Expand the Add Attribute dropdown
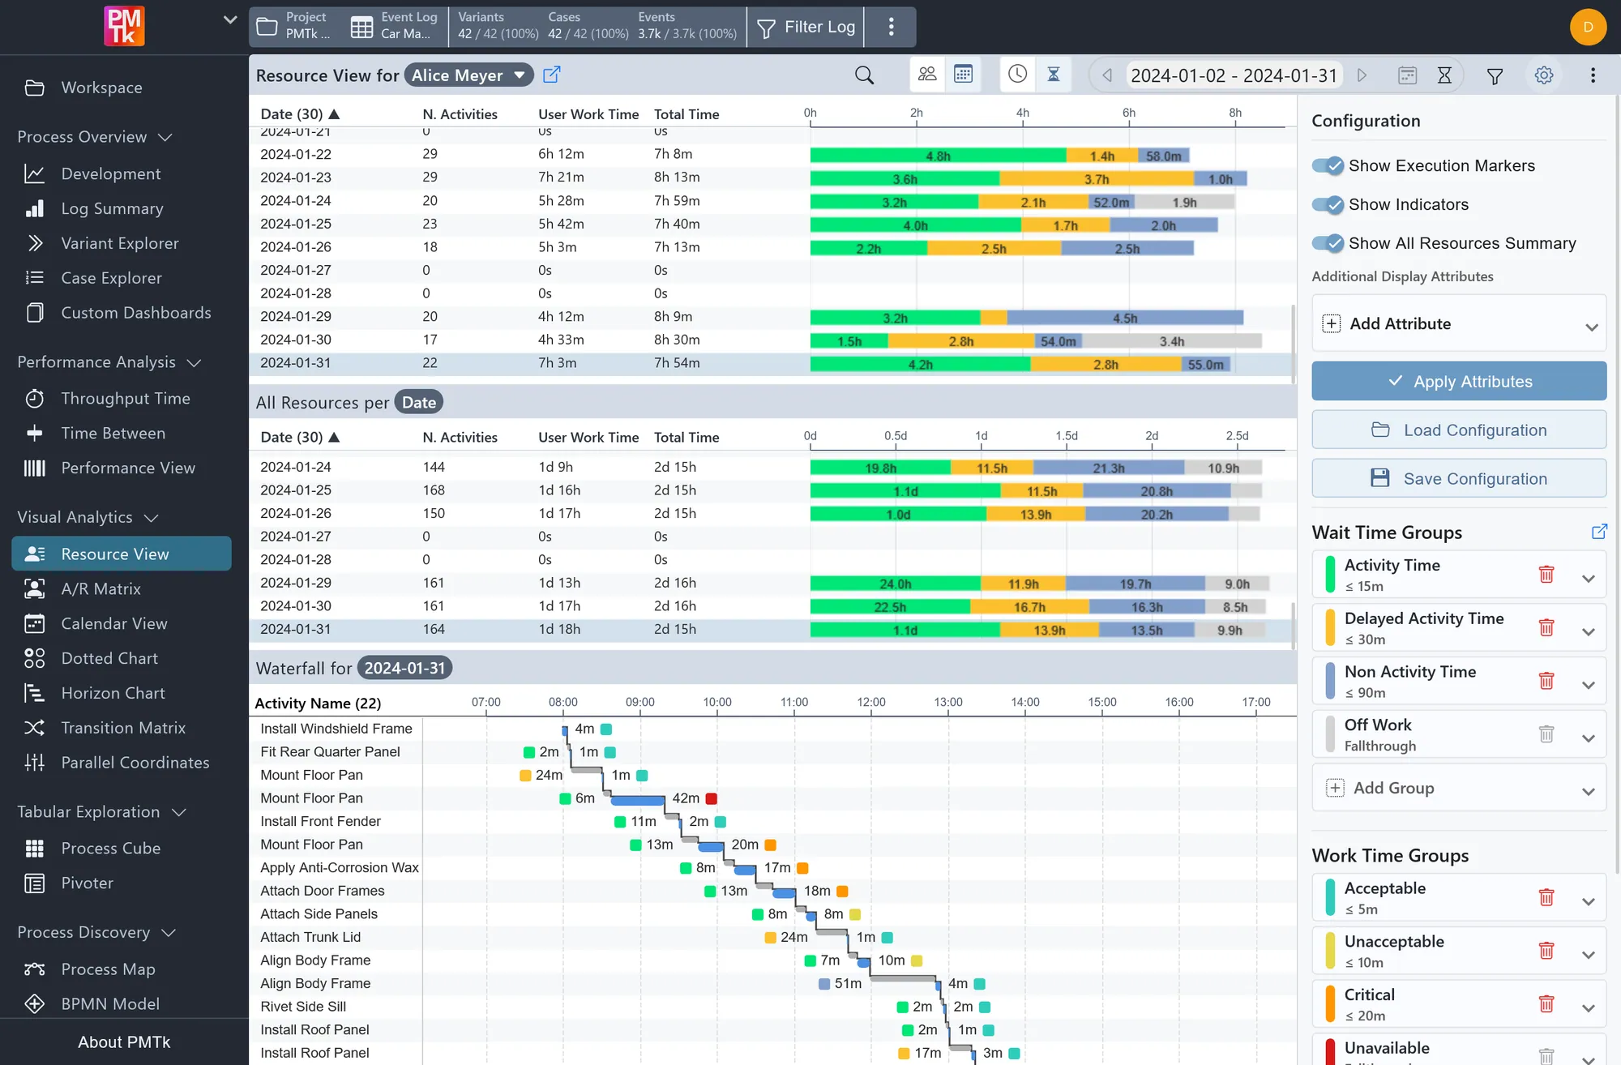The width and height of the screenshot is (1621, 1065). pos(1591,327)
